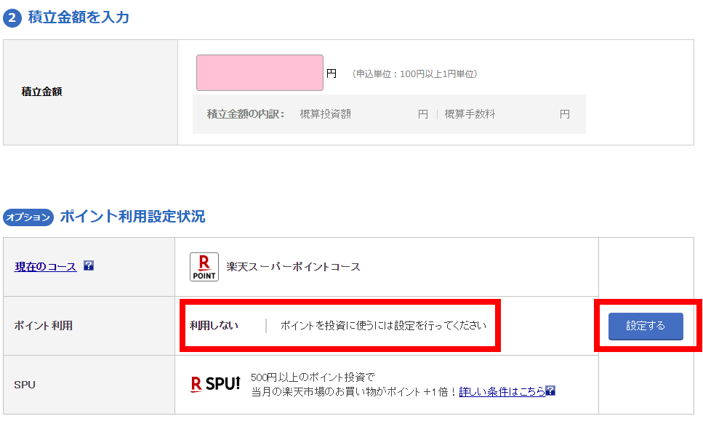Click the SPU row label

[x=25, y=385]
